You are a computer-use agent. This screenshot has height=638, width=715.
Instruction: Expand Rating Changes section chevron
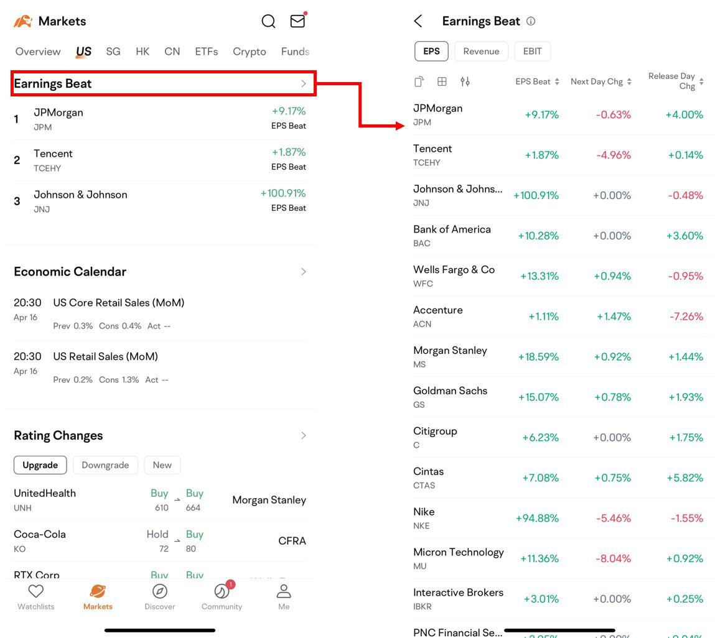304,435
